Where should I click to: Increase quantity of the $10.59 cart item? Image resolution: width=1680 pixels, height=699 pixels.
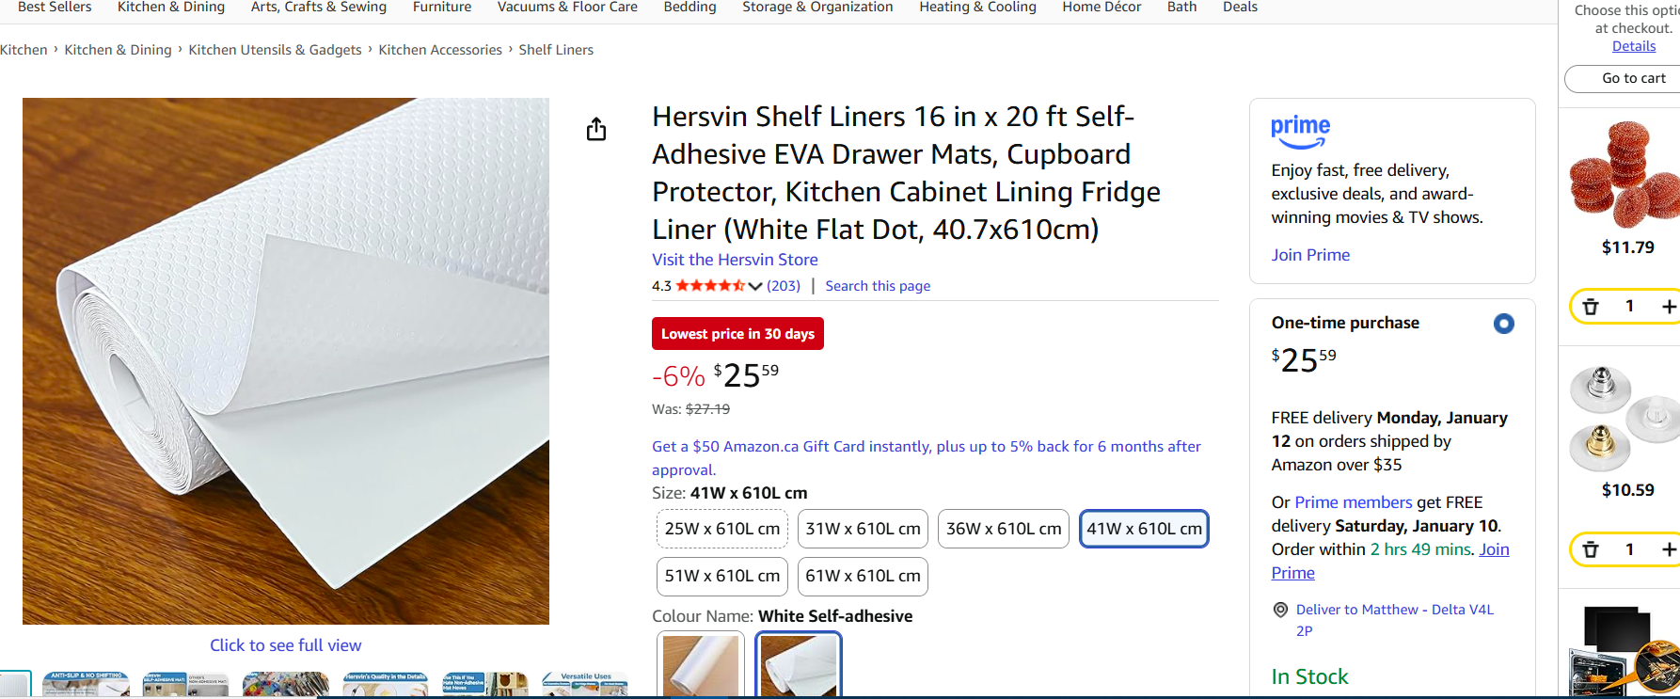[x=1668, y=549]
